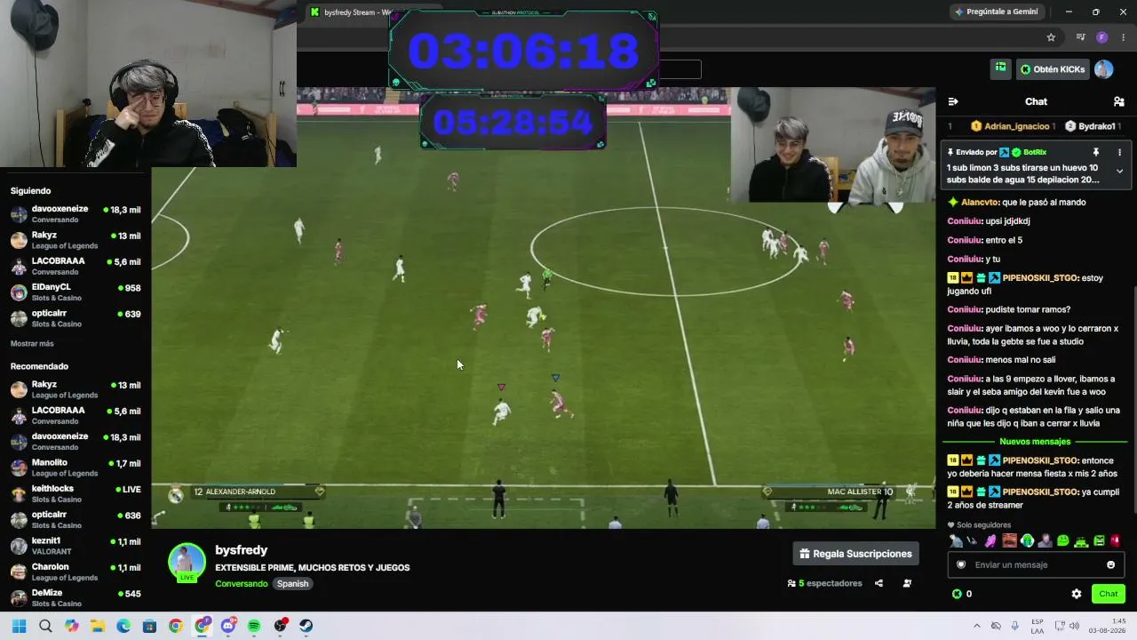
Task: Click the KICKs balance icon
Action: click(x=957, y=594)
